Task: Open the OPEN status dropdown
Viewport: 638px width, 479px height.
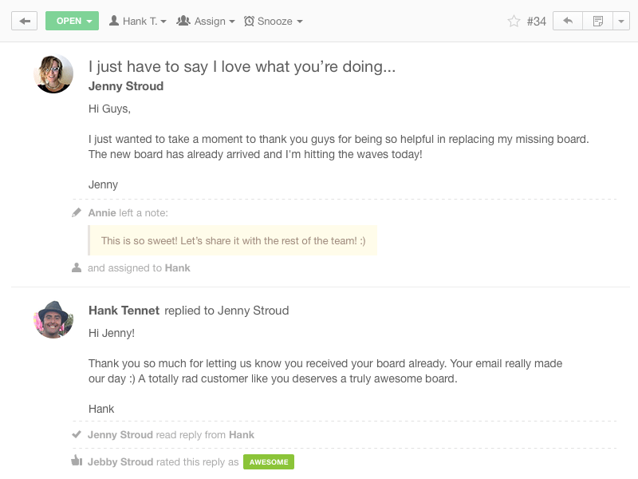Action: (x=72, y=22)
